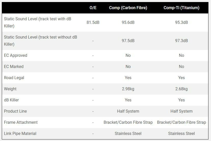Select the 81.5dB sound level value
Viewport: 211px width, 141px height.
pos(93,22)
